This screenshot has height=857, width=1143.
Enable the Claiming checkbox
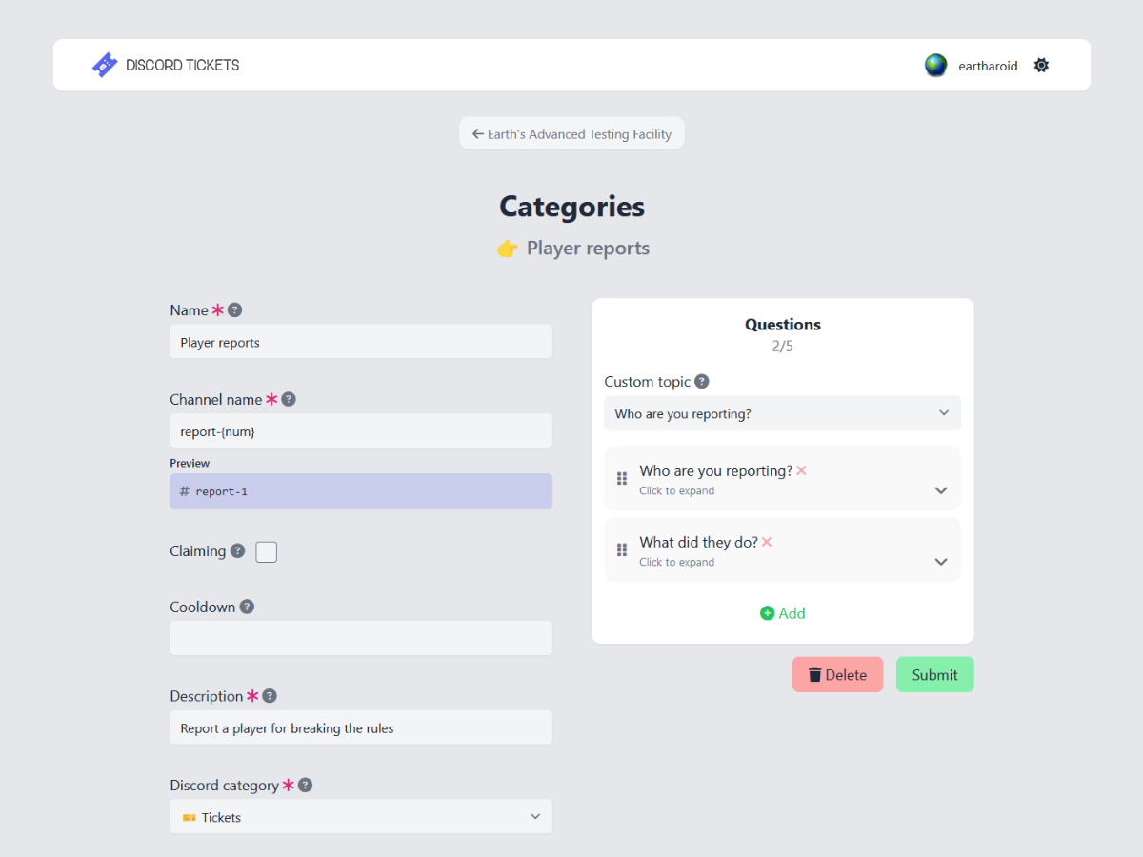pos(267,551)
